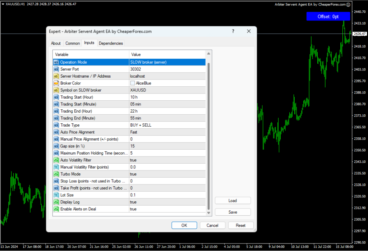Switch to the Dependencies tab
Screen dimensions: 368x251
click(111, 43)
